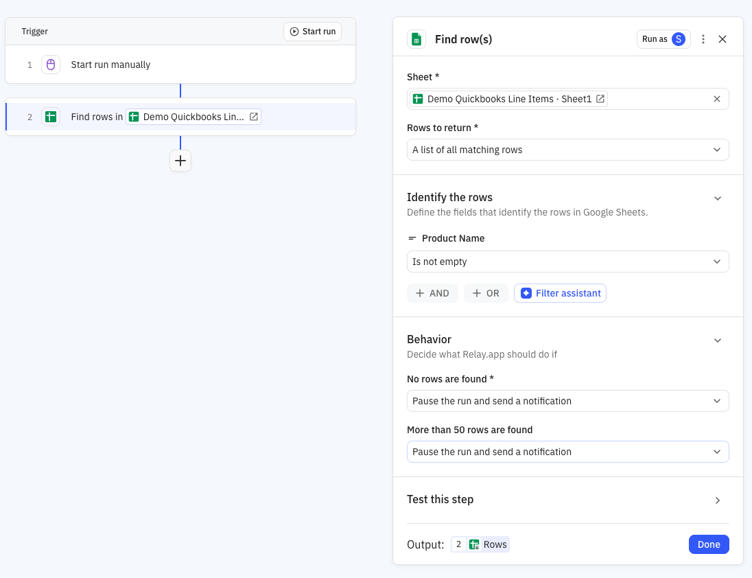
Task: Expand the Test this step section
Action: click(718, 500)
